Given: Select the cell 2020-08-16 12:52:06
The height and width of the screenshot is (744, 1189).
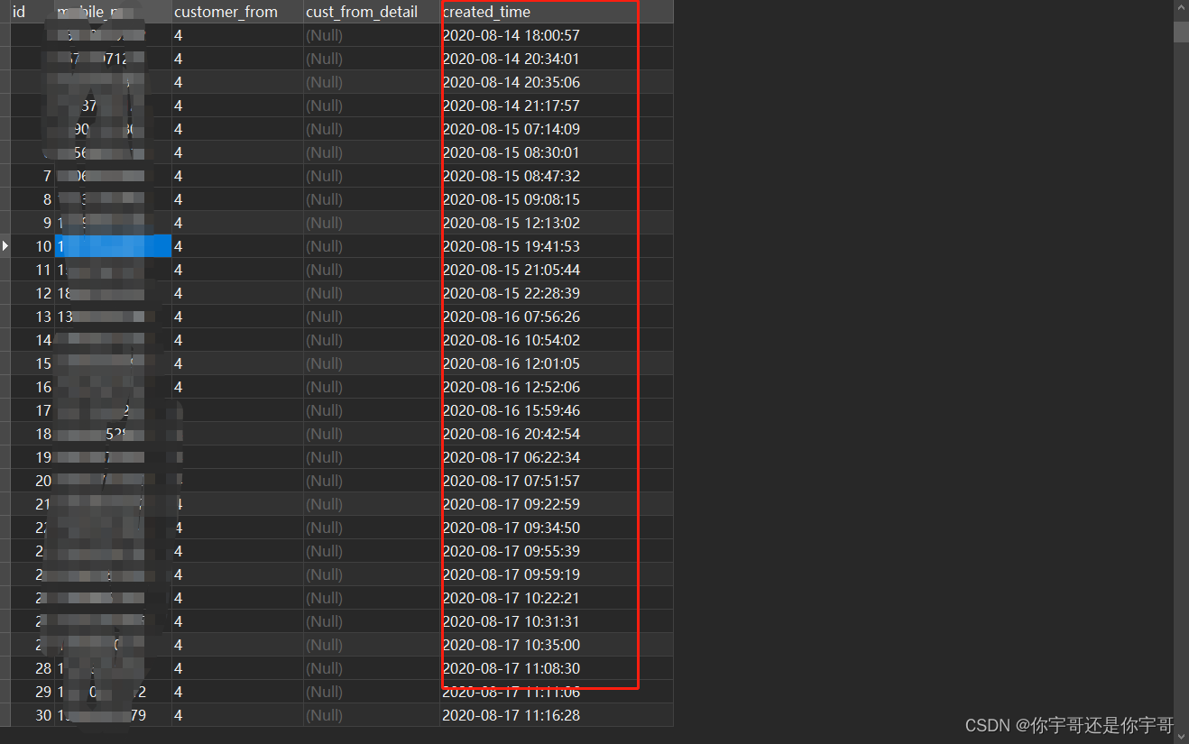Looking at the screenshot, I should [x=557, y=387].
